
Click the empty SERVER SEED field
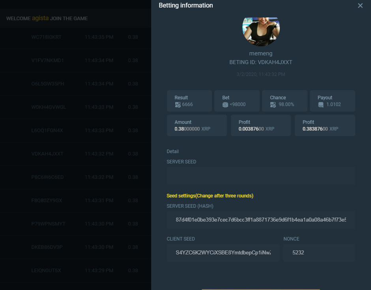tap(260, 176)
